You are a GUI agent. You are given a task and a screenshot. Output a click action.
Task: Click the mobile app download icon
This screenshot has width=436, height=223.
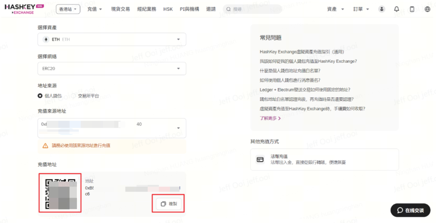pos(412,9)
